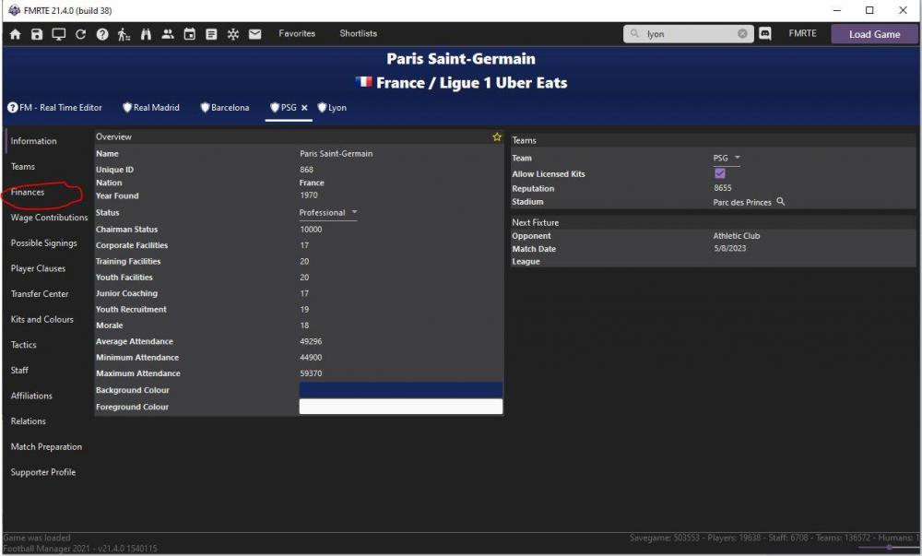Open the Staff sidebar section
922x556 pixels.
pyautogui.click(x=19, y=371)
